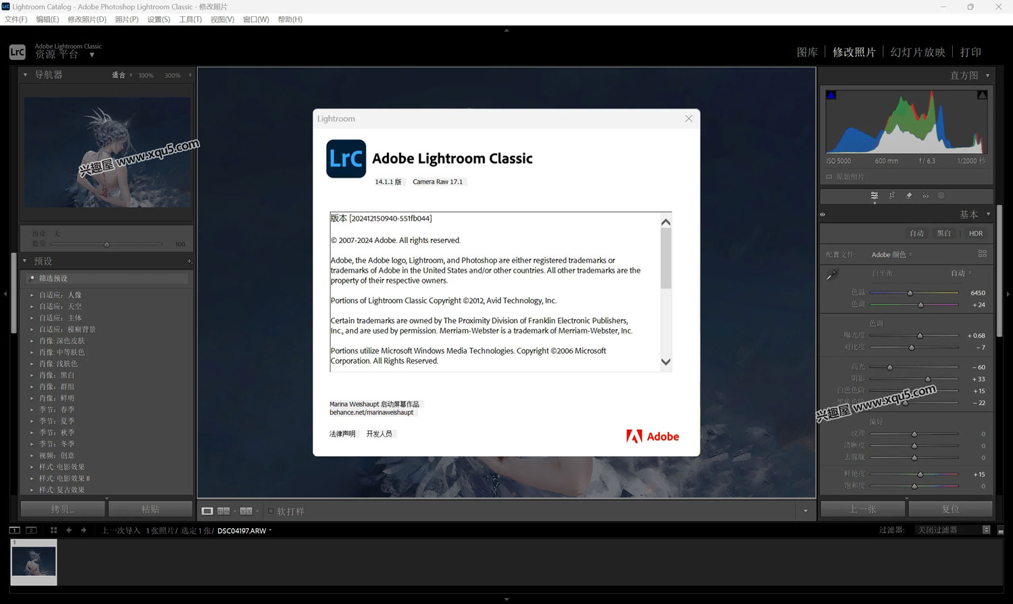Expand the 自适应: 人像 preset group

pos(32,295)
